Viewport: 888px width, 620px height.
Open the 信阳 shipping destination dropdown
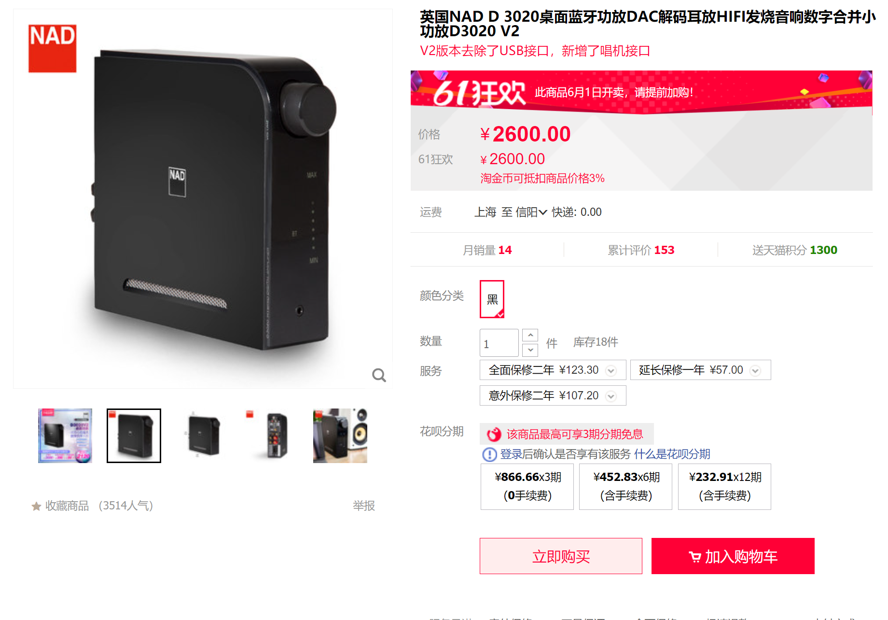(531, 212)
